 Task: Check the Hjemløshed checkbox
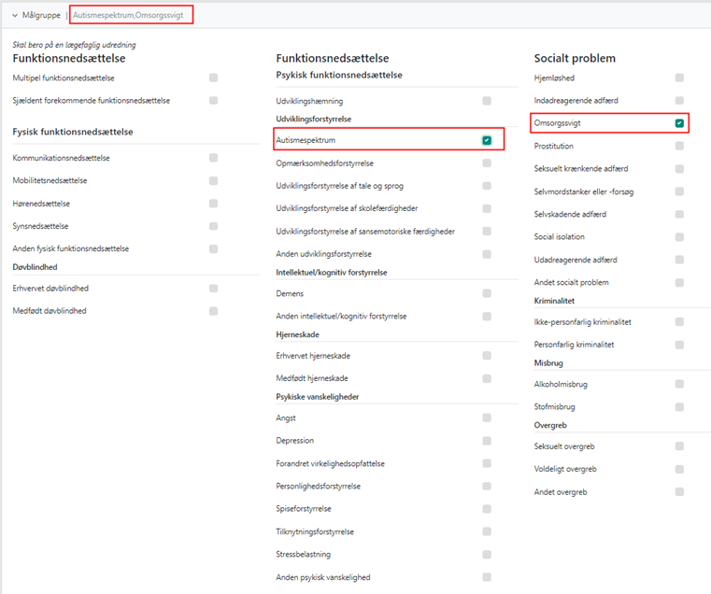[679, 78]
